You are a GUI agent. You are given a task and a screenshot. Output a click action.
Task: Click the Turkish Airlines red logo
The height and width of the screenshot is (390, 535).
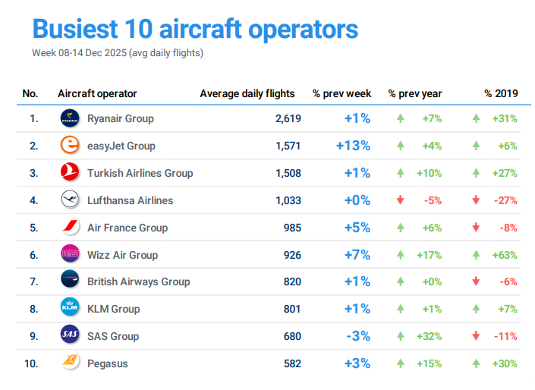70,173
